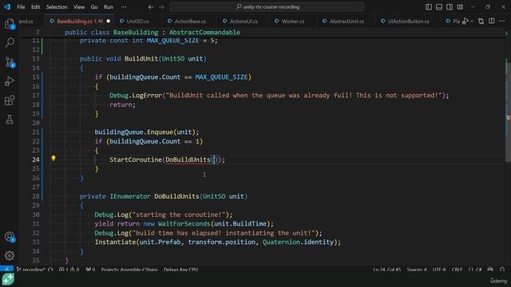This screenshot has width=511, height=287.
Task: Open errors and warnings count in status bar
Action: (x=69, y=269)
